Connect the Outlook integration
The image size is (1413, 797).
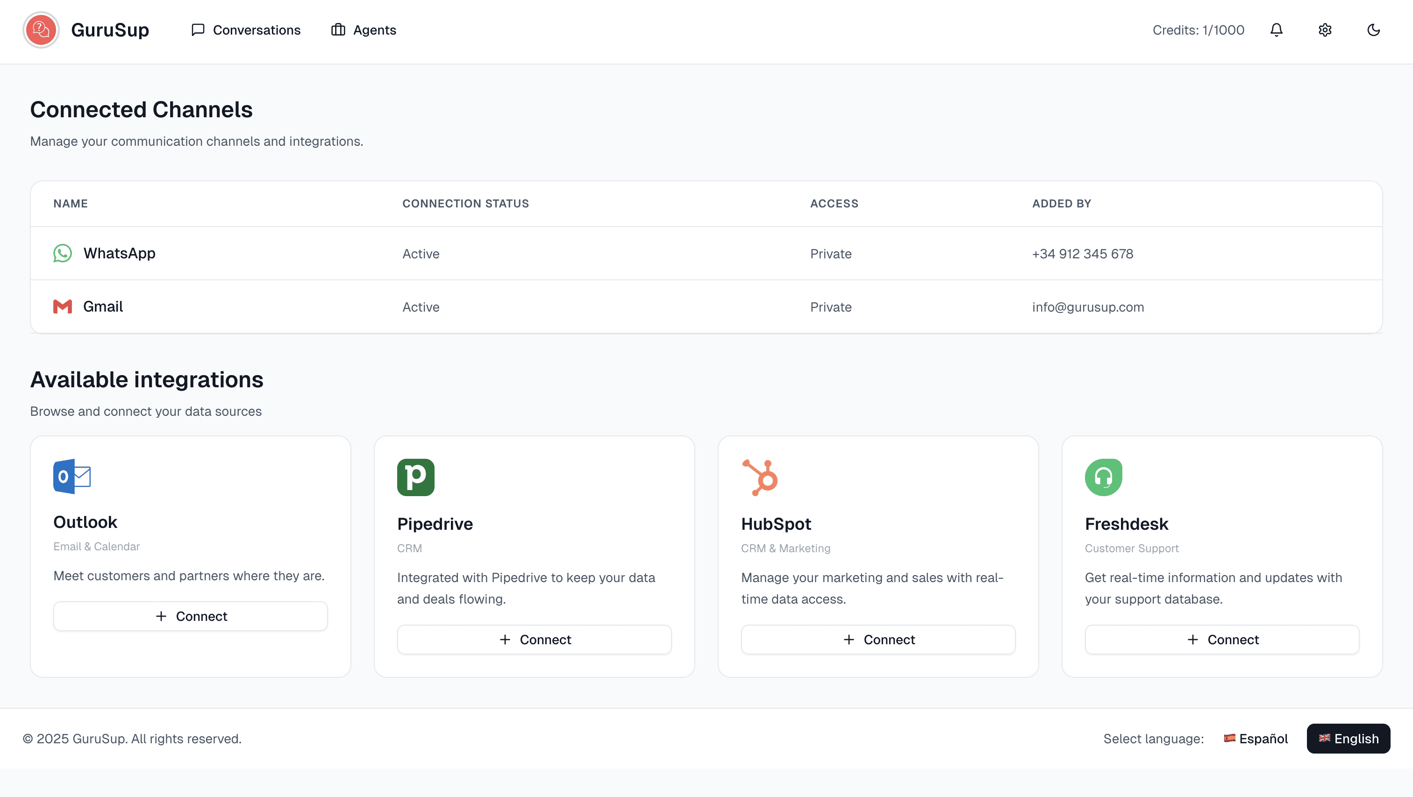coord(190,616)
